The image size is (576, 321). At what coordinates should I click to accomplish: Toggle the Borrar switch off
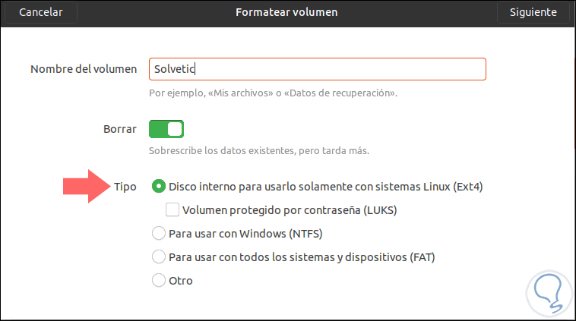[166, 129]
